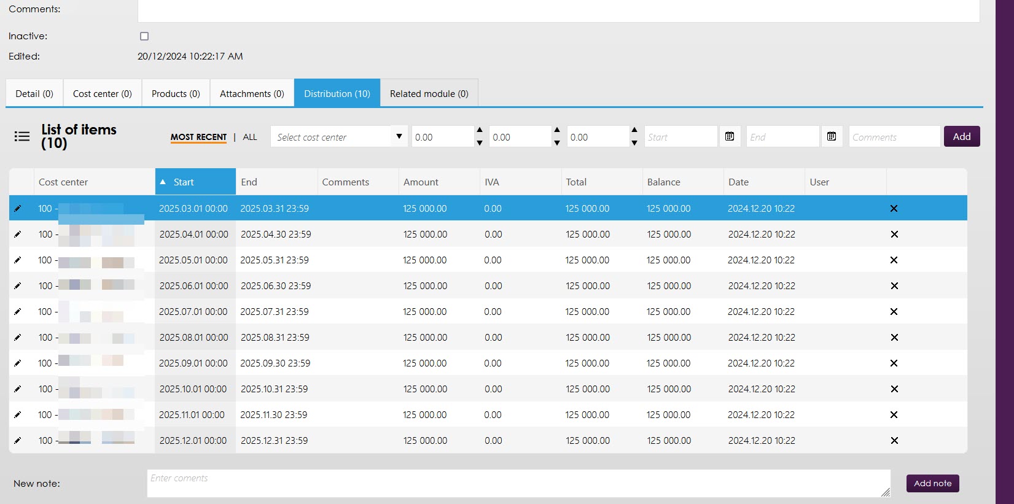Sort by the Total column header
The image size is (1014, 504).
602,182
